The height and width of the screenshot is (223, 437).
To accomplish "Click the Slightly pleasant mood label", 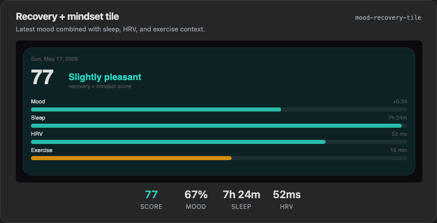I will click(105, 77).
